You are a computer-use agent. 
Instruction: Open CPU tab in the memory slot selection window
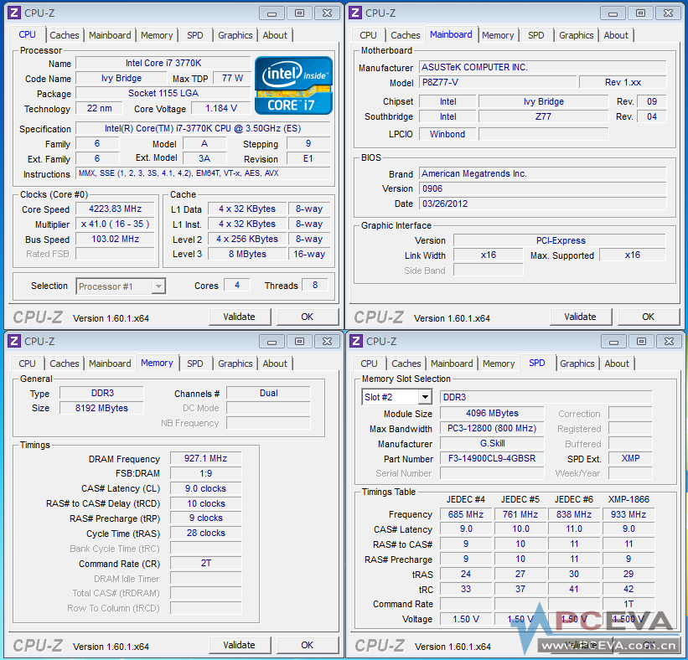tap(369, 364)
